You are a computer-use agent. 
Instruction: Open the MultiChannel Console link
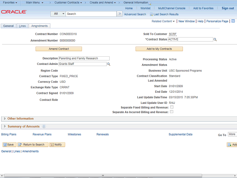[171, 8]
